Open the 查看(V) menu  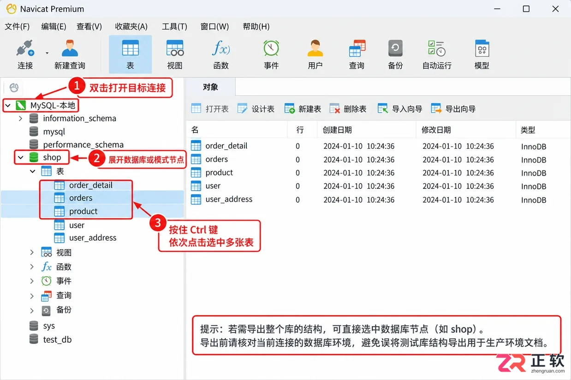coord(89,26)
